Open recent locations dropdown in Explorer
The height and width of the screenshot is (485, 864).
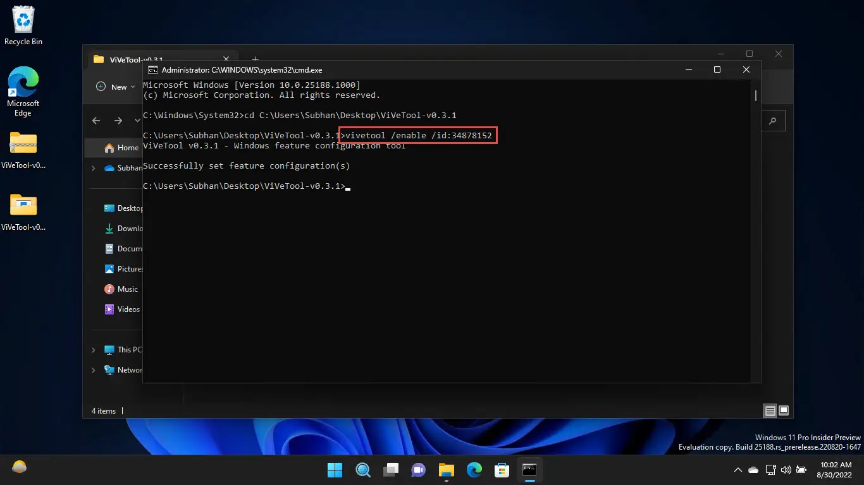click(x=137, y=120)
